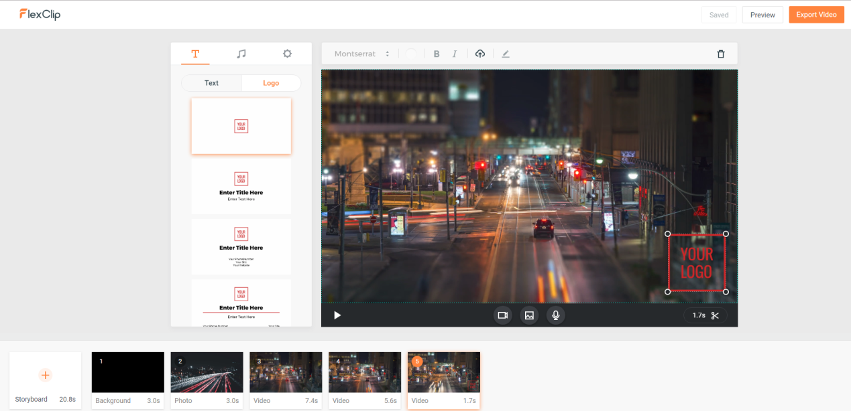Image resolution: width=851 pixels, height=411 pixels.
Task: Open the white text color swatch
Action: pos(411,54)
